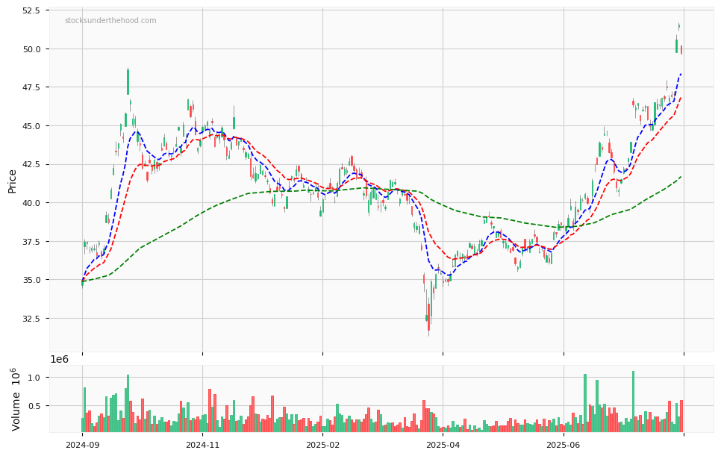Click the Price y-axis title

click(12, 181)
